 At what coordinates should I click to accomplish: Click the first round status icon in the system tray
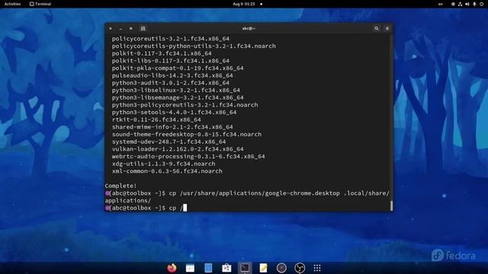click(x=453, y=4)
